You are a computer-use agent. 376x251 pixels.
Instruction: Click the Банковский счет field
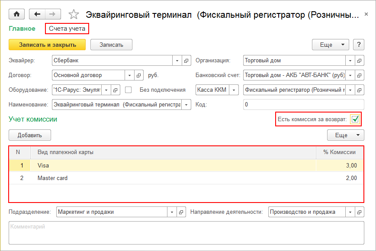294,75
